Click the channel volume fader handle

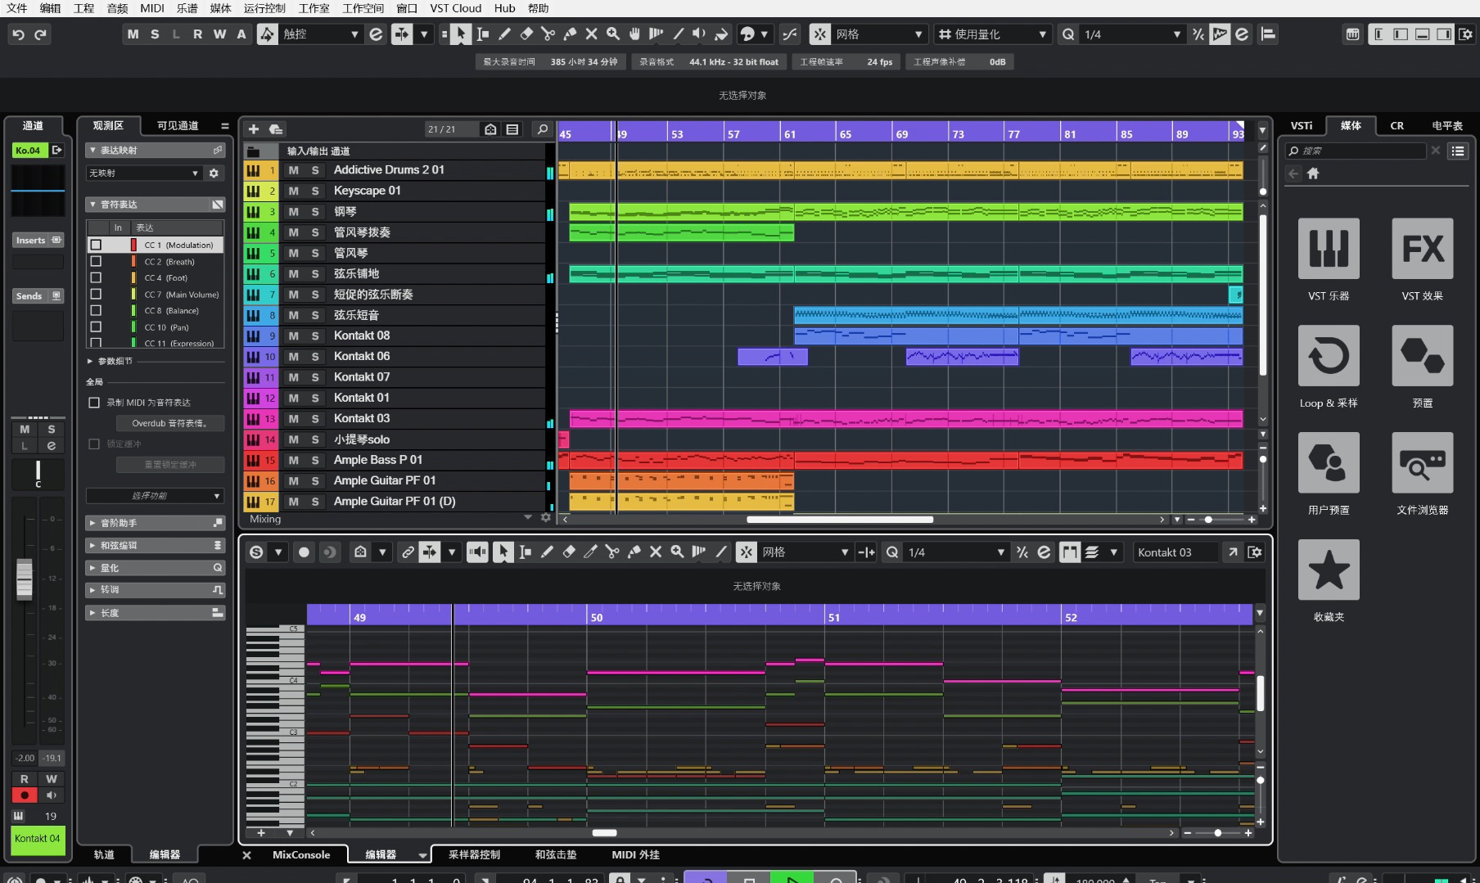(25, 579)
